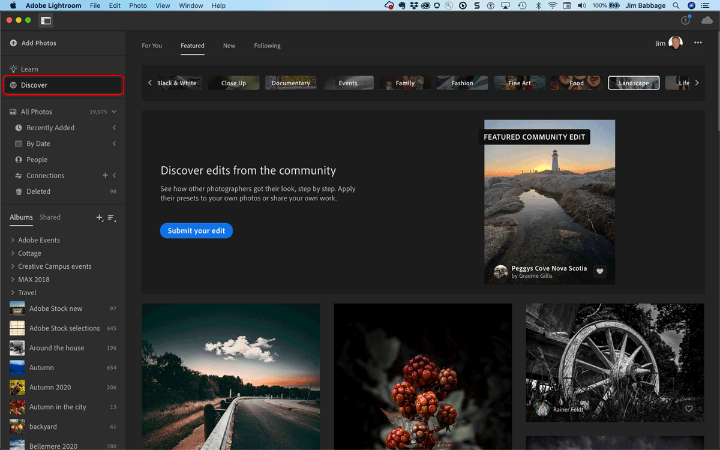Open the Apple menu

click(x=13, y=5)
